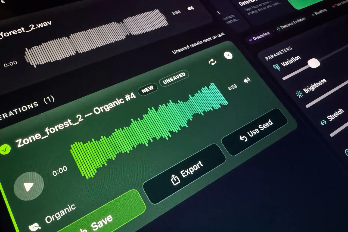Click the PARAMETERS heading
Viewport: 348px width, 232px height.
tap(279, 53)
